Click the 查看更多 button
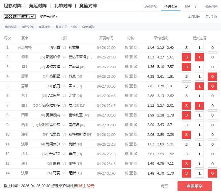The width and height of the screenshot is (221, 193). (x=195, y=186)
